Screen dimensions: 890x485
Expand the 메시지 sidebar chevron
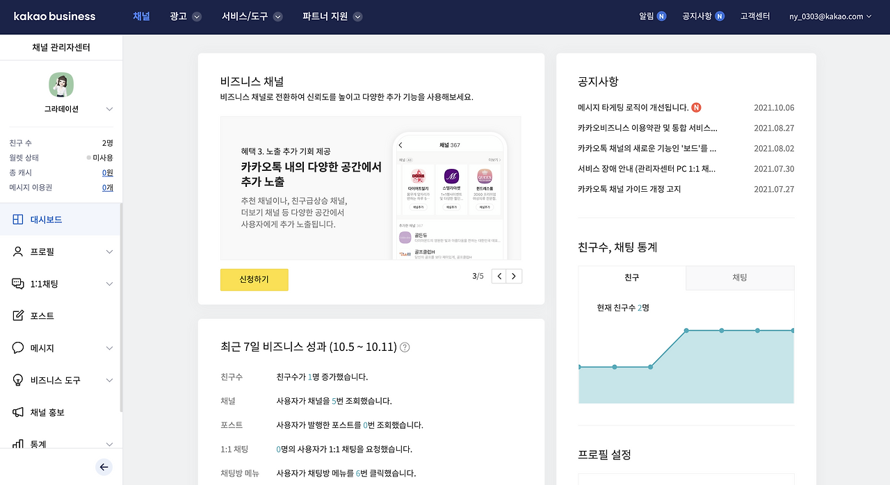click(109, 348)
